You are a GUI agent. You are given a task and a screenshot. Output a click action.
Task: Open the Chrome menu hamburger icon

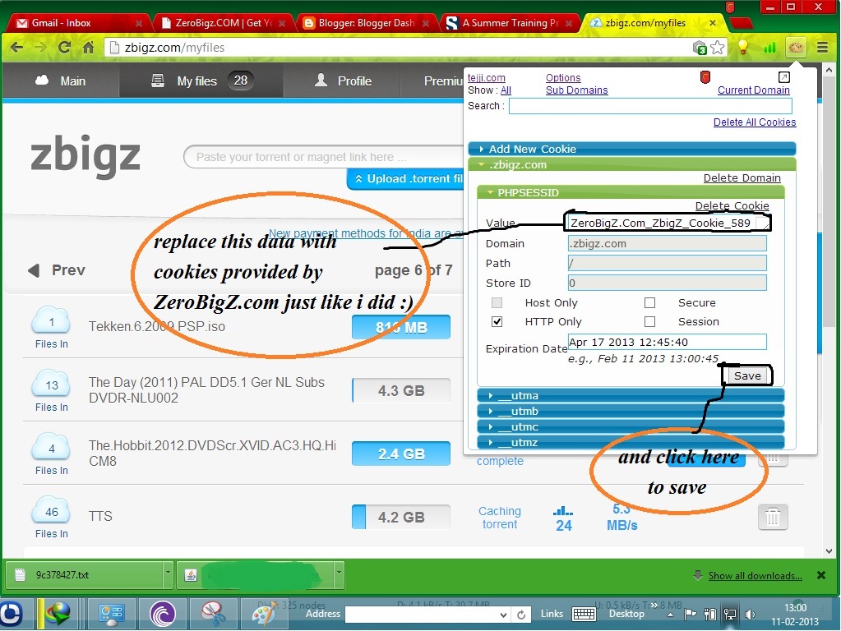coord(822,47)
